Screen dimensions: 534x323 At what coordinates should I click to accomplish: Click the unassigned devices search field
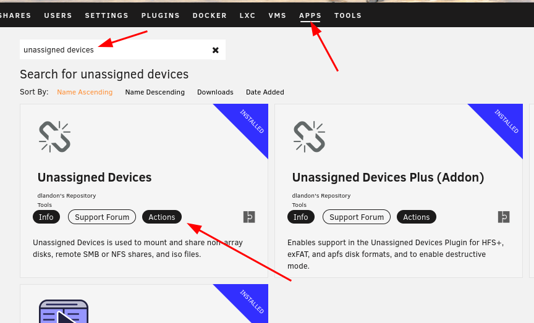click(x=115, y=49)
